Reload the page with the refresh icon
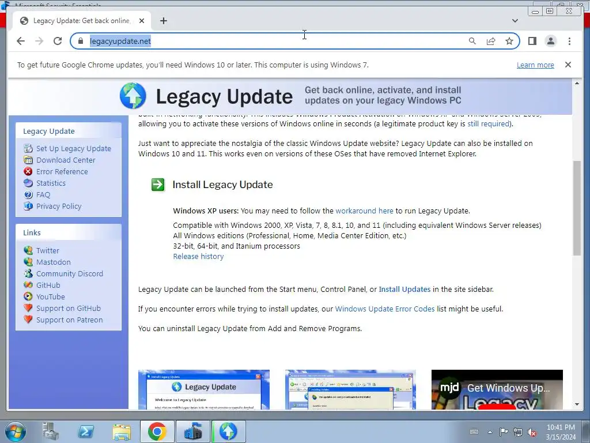The height and width of the screenshot is (443, 590). coord(58,41)
